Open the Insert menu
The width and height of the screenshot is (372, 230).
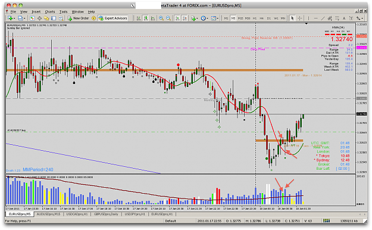(x=36, y=12)
